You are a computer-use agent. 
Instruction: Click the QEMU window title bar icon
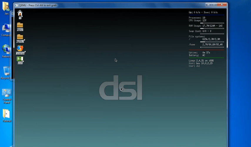16,5
